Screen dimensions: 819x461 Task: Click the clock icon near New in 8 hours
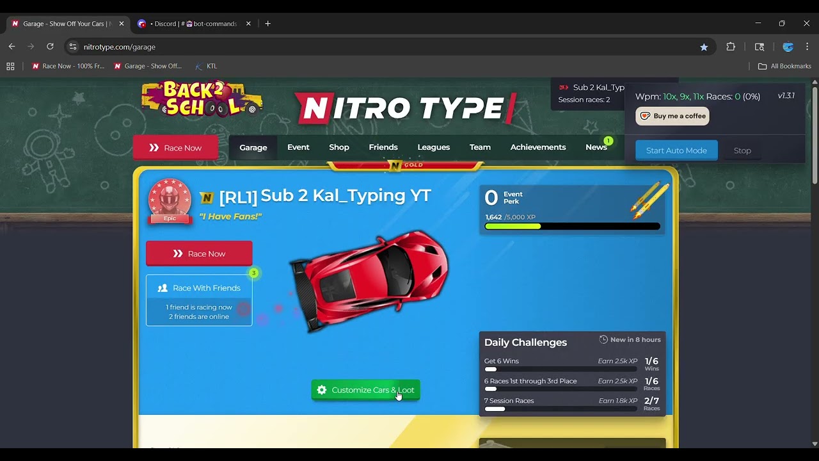click(x=603, y=339)
